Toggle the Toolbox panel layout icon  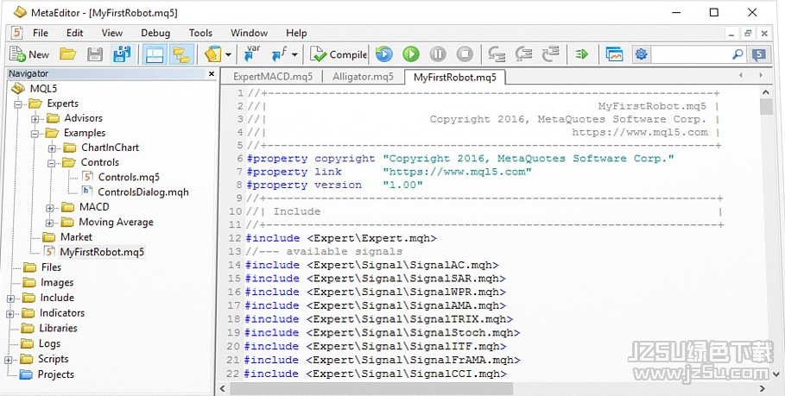[x=155, y=54]
